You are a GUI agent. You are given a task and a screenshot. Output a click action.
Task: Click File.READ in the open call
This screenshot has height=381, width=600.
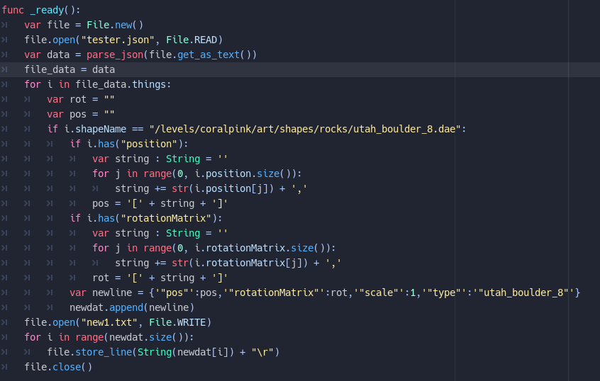pos(191,40)
